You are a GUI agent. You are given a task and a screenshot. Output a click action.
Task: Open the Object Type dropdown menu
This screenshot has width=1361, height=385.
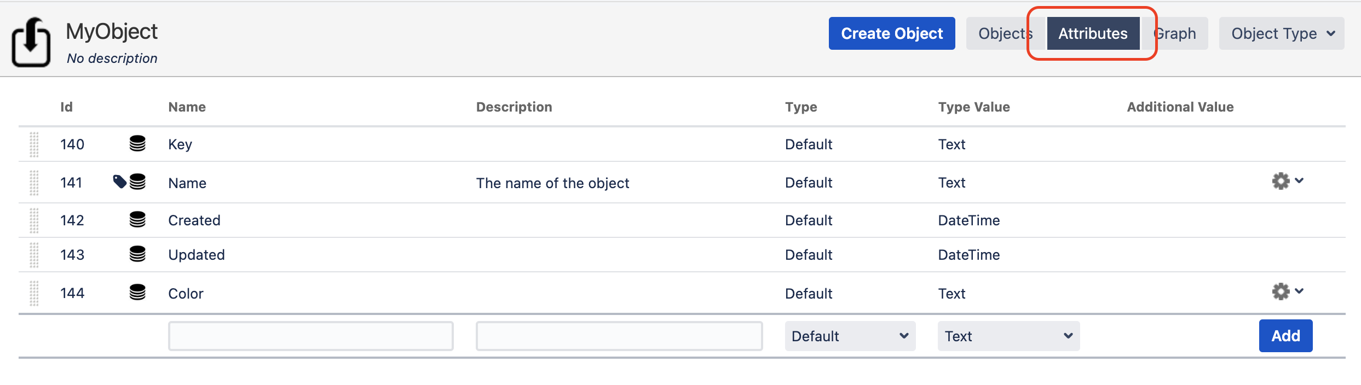(1281, 33)
